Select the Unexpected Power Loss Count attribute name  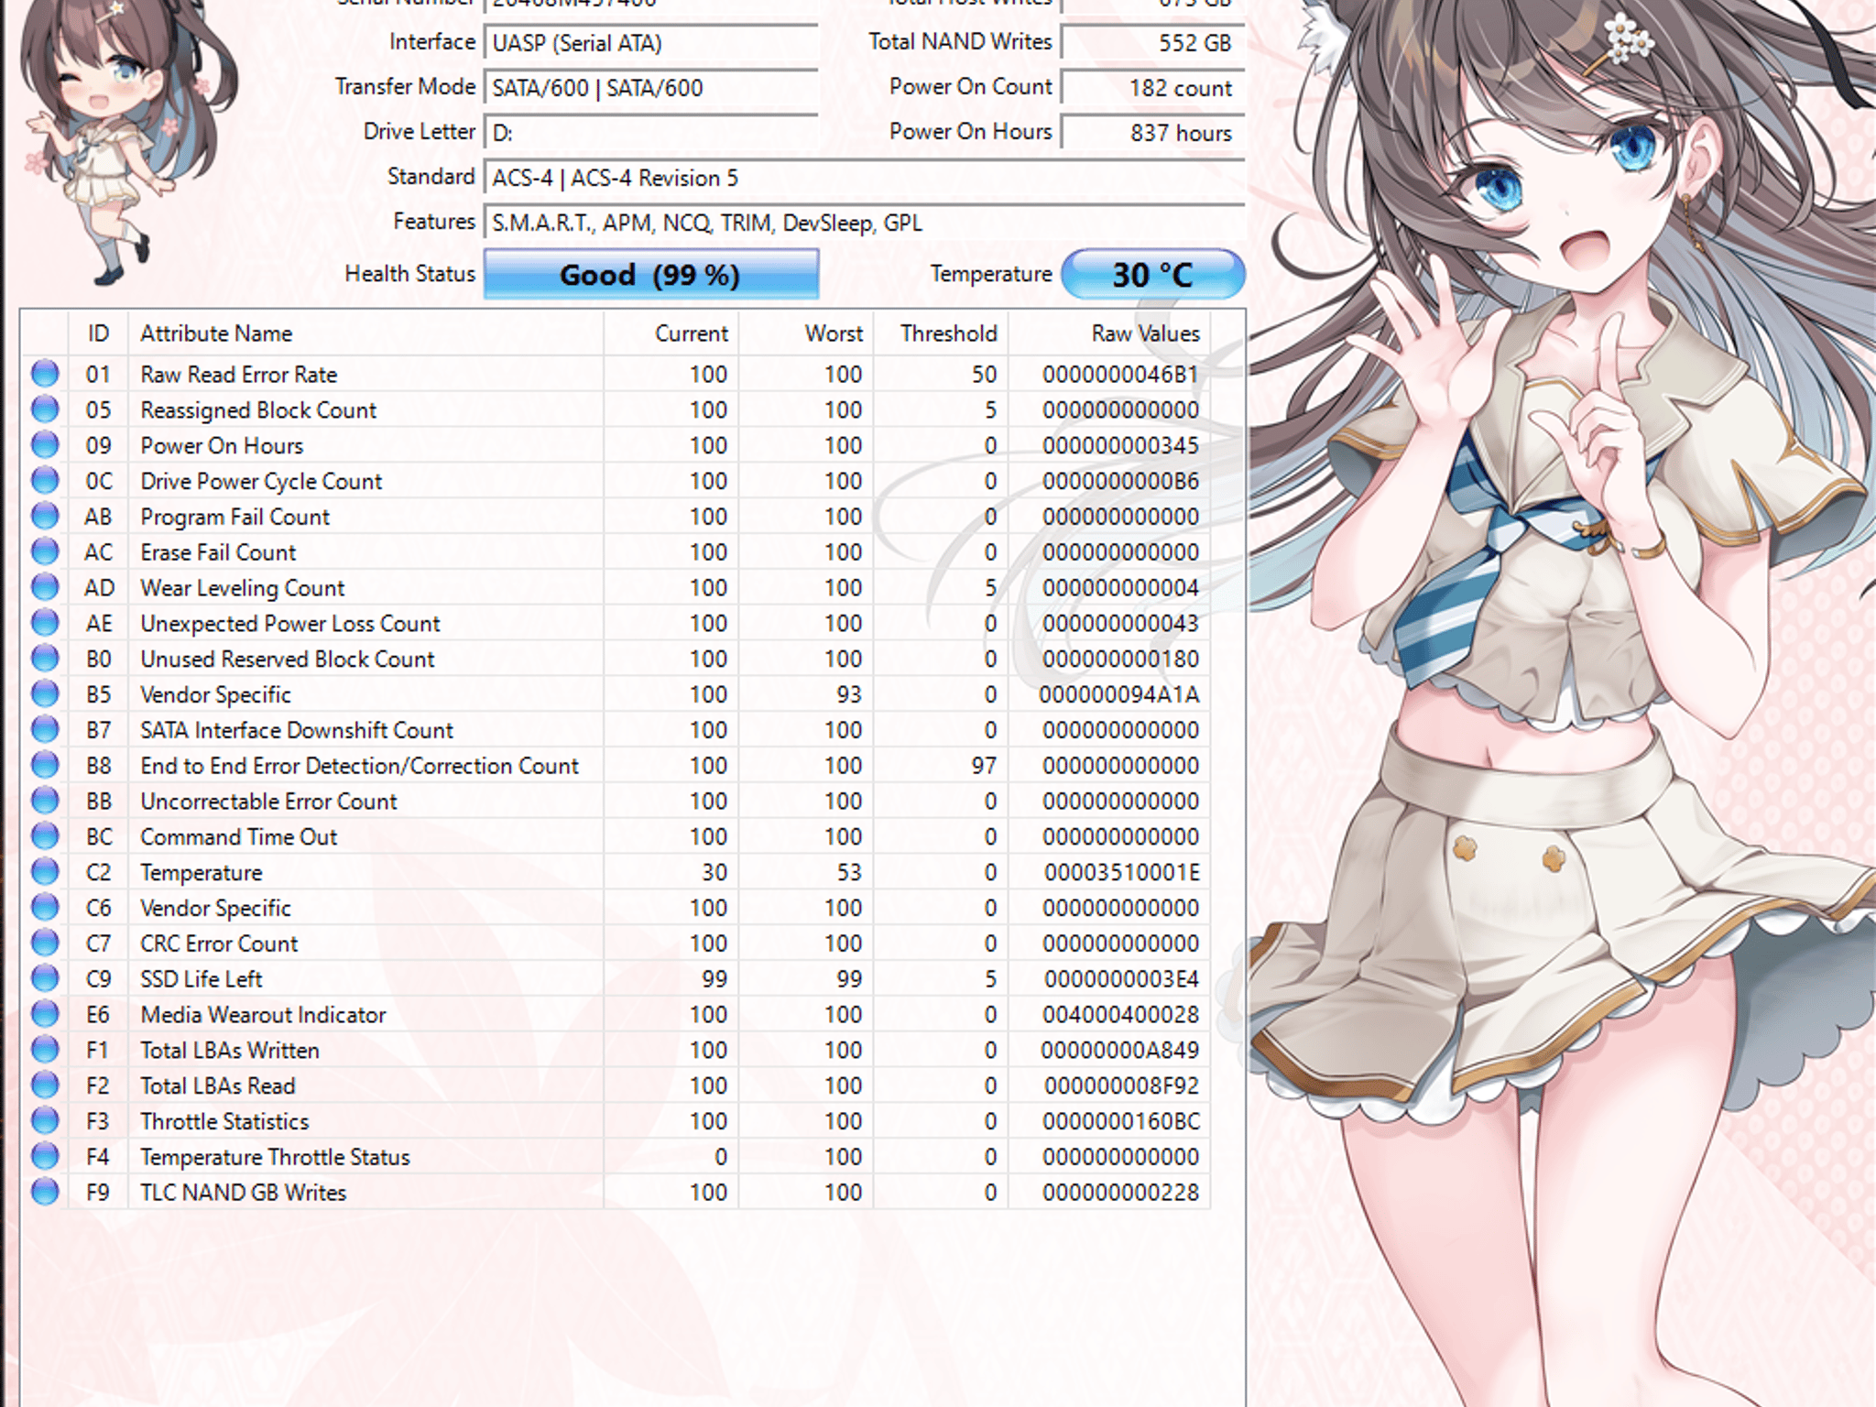(290, 623)
